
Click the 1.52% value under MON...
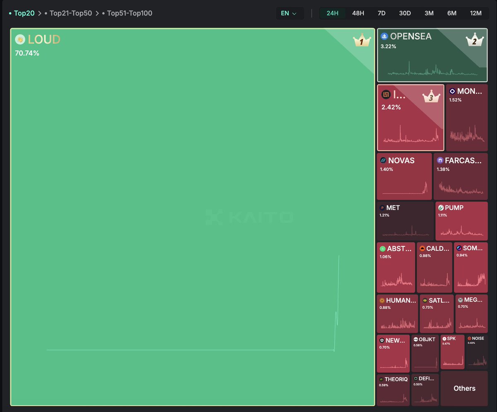coord(455,100)
